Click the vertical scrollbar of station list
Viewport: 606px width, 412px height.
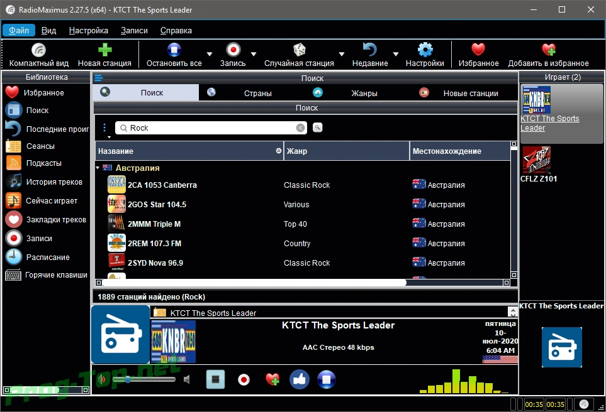point(513,210)
